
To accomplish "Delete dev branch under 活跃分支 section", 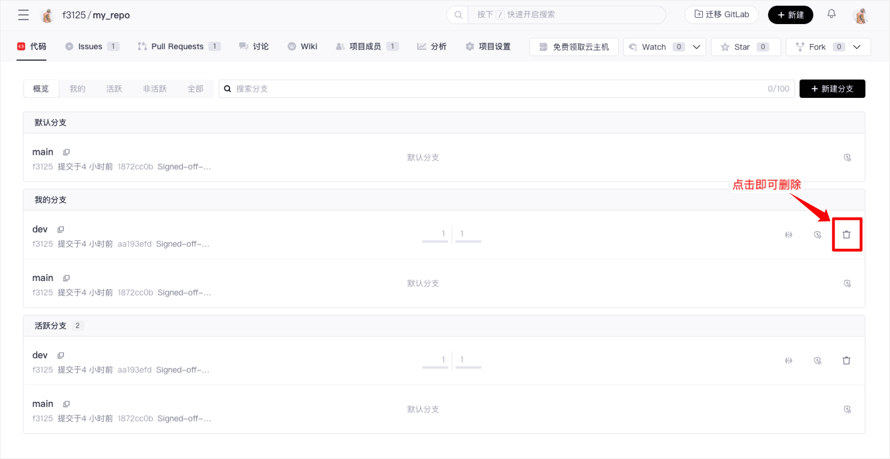I will [847, 361].
